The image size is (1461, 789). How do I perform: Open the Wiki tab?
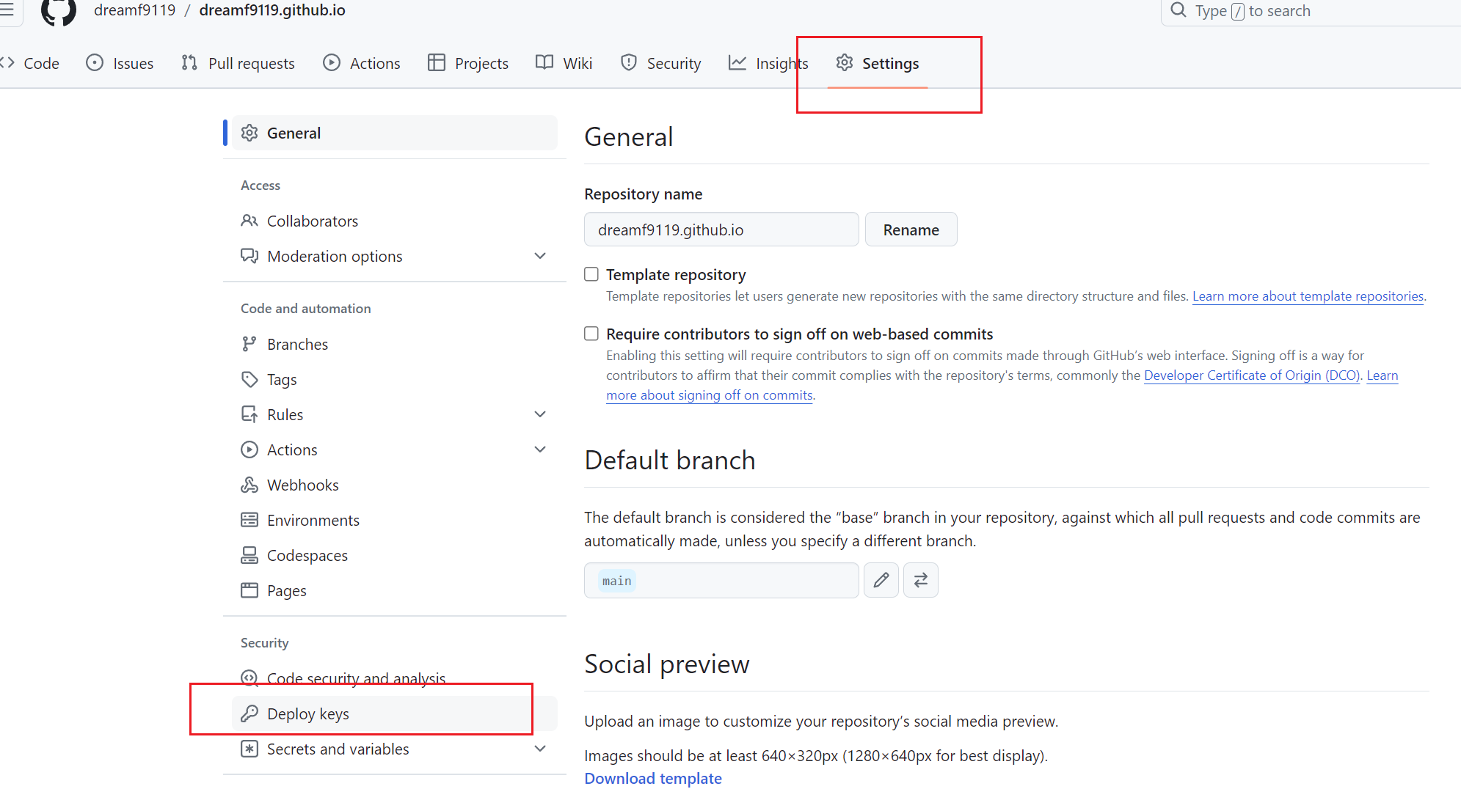click(x=564, y=63)
